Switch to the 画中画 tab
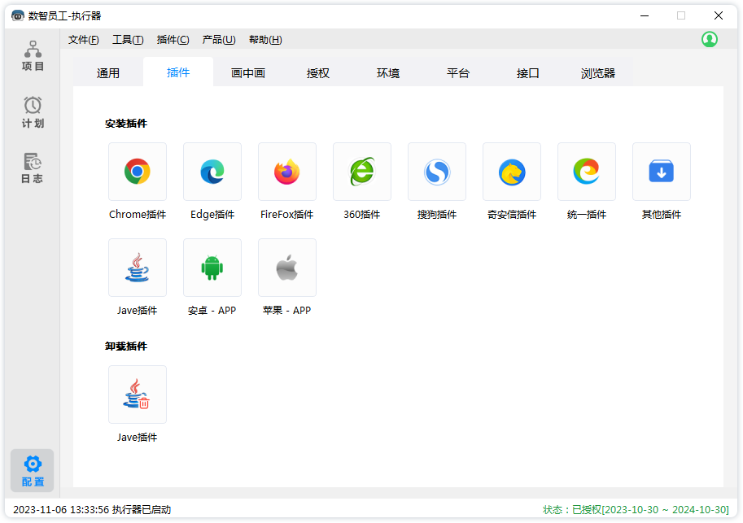 click(248, 73)
